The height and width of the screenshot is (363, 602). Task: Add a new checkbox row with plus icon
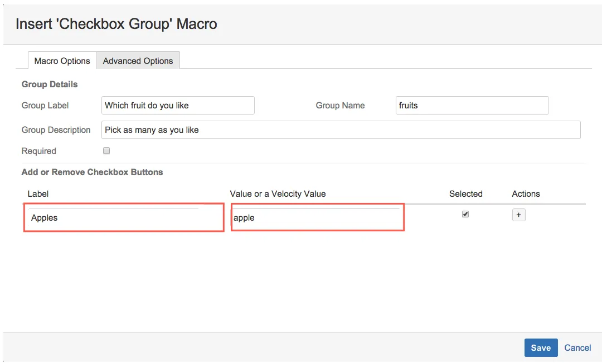point(519,215)
